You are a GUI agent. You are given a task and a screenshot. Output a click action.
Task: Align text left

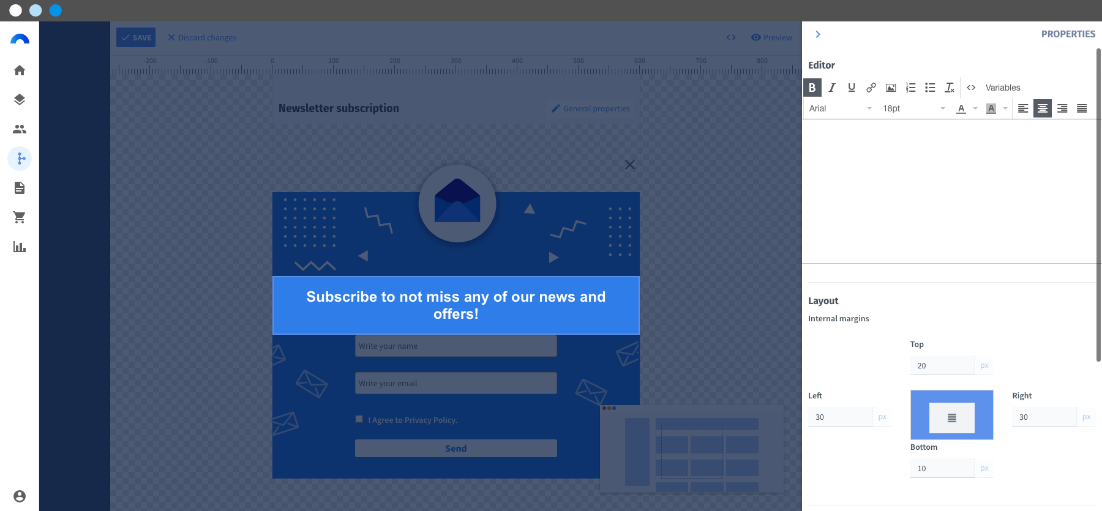tap(1023, 108)
